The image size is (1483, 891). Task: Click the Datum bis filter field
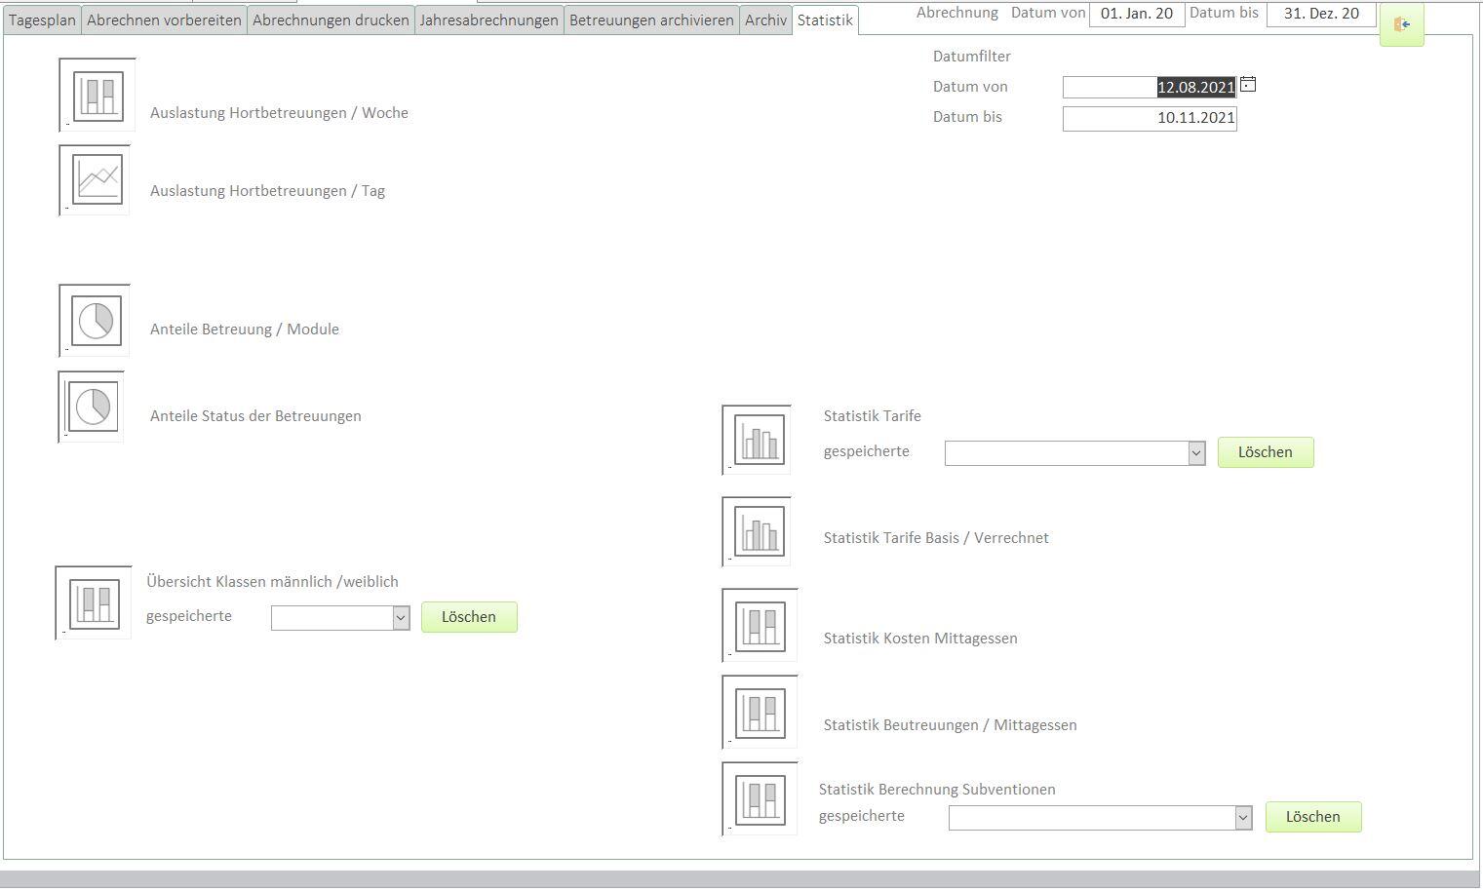coord(1149,118)
